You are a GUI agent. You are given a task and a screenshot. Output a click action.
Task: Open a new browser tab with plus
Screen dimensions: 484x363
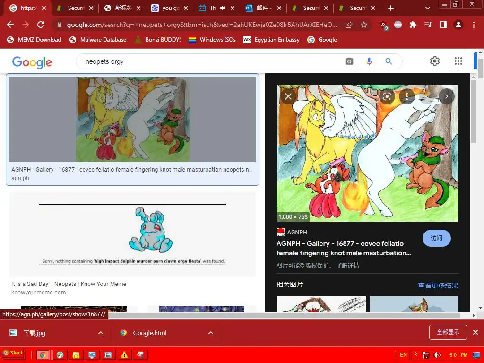391,8
